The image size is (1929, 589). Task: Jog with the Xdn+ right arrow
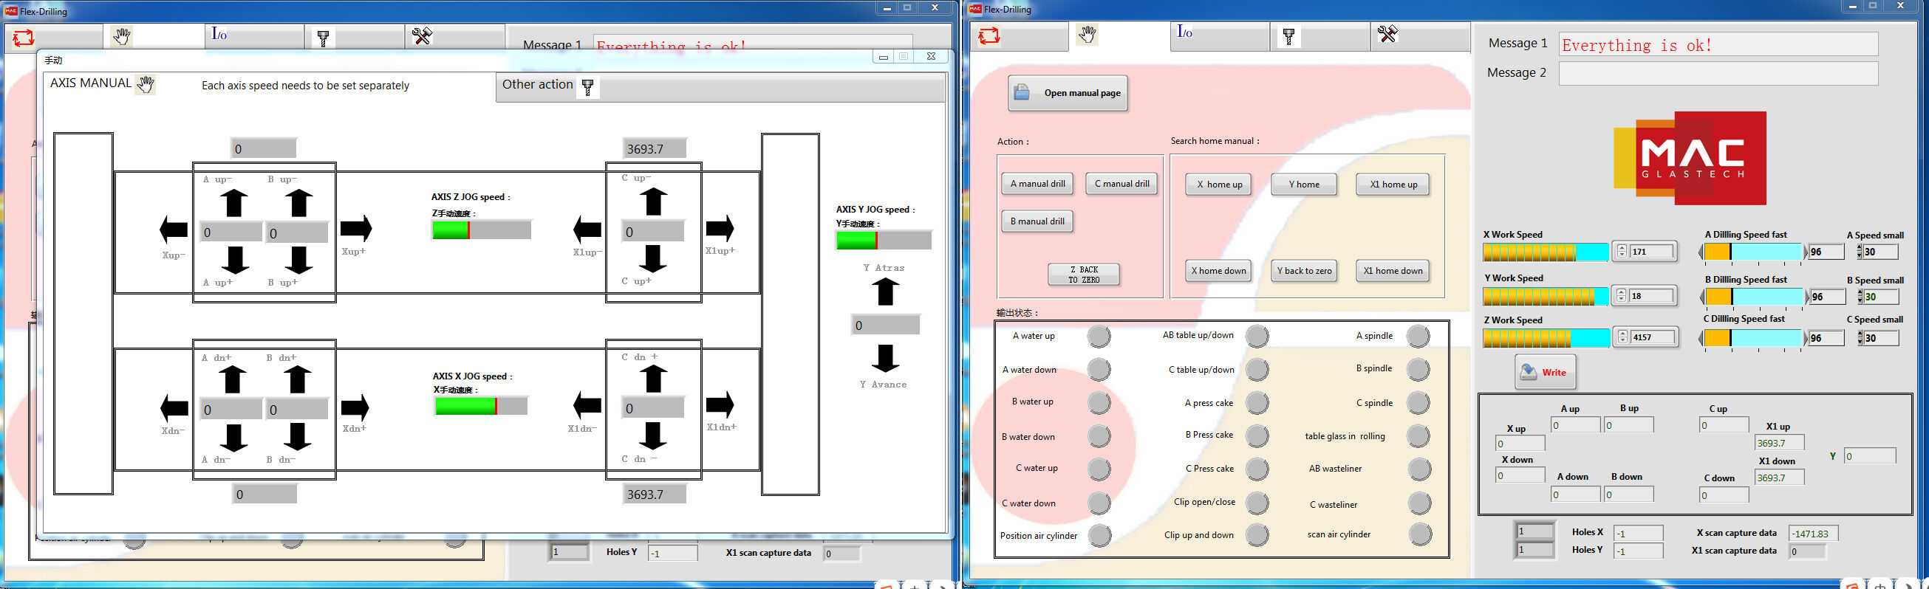[x=355, y=407]
